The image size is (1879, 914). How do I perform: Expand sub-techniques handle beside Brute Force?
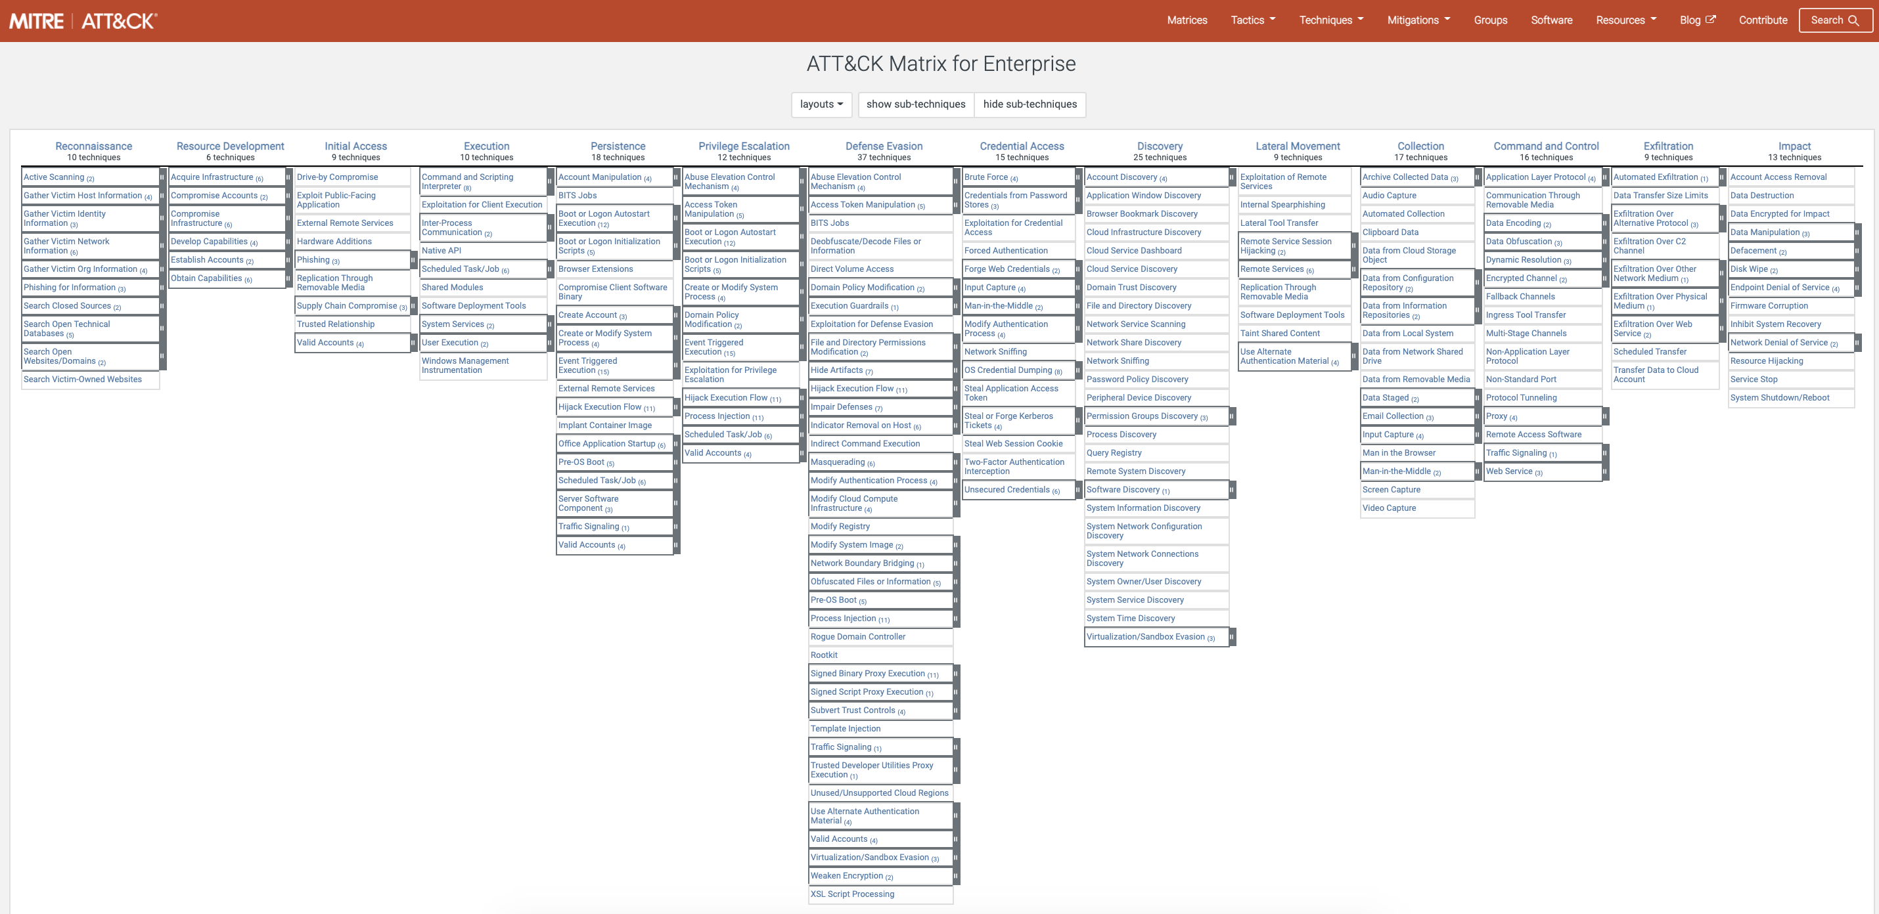tap(1079, 177)
